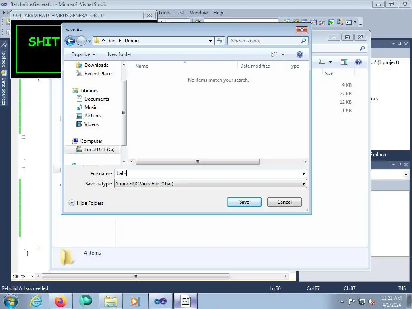Open the Window menu in Visual Studio
The height and width of the screenshot is (309, 412).
point(199,13)
